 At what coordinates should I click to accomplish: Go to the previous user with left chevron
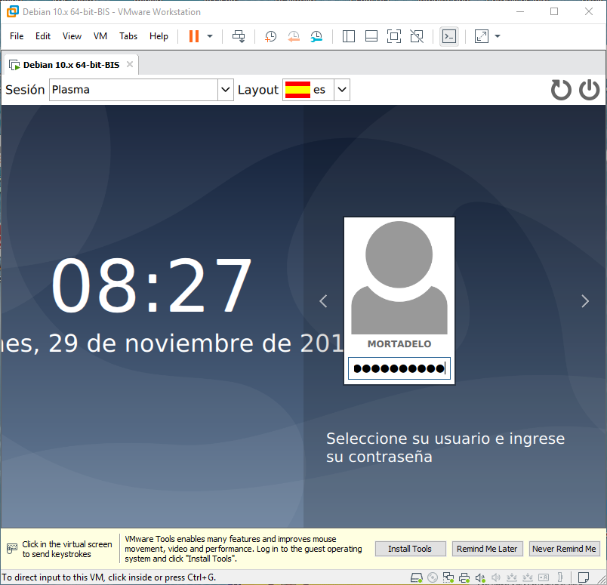[323, 301]
